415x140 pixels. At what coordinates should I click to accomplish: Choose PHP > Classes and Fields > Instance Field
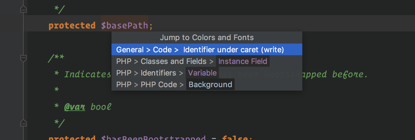207,61
